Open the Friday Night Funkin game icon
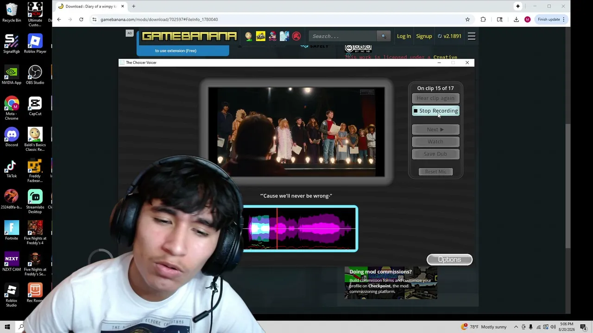This screenshot has width=593, height=333. point(272,36)
